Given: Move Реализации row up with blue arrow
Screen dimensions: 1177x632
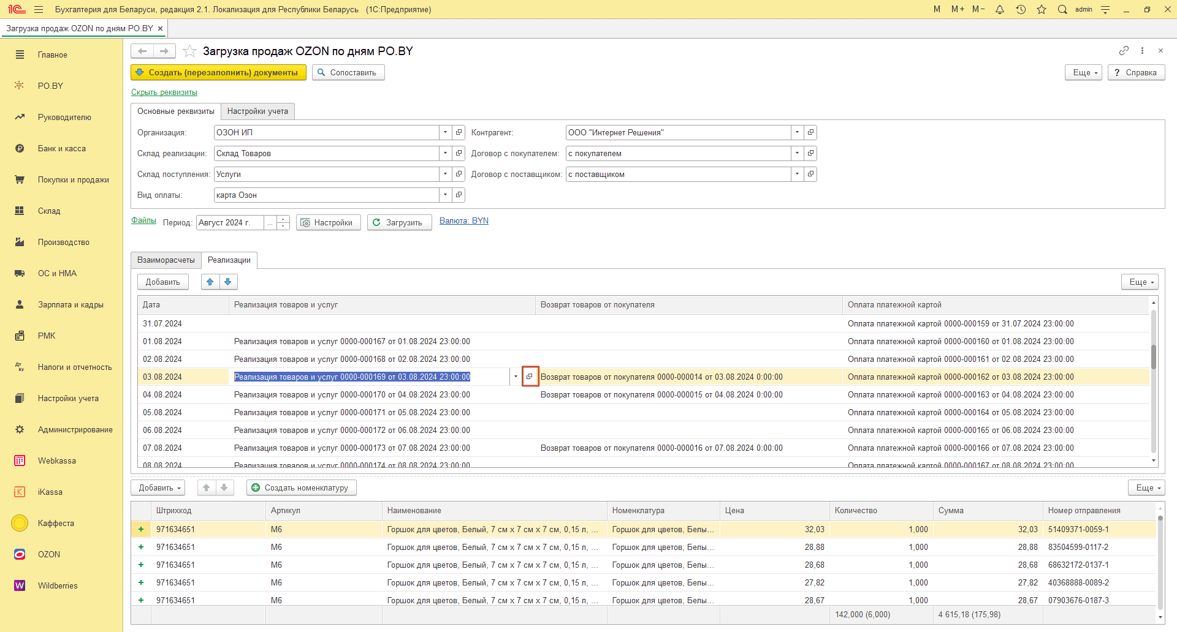Looking at the screenshot, I should [x=210, y=282].
